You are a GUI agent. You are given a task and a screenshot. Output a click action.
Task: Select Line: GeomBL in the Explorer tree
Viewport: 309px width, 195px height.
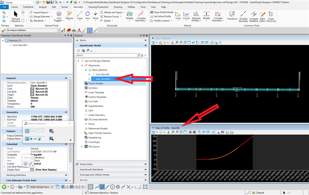click(x=102, y=74)
